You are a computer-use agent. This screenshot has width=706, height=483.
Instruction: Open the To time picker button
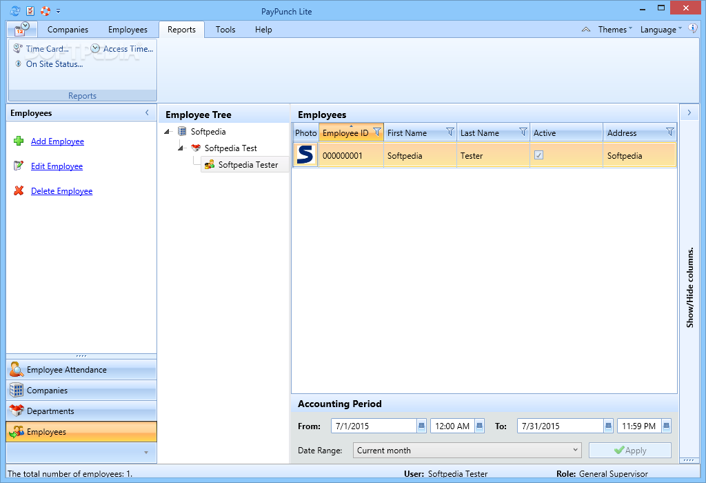point(667,426)
